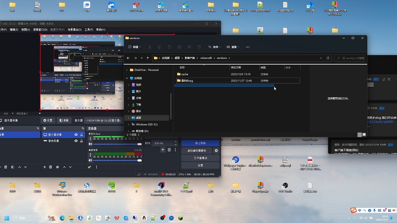Open OBS 帮助(H) menu
397x223 pixels.
click(x=101, y=30)
